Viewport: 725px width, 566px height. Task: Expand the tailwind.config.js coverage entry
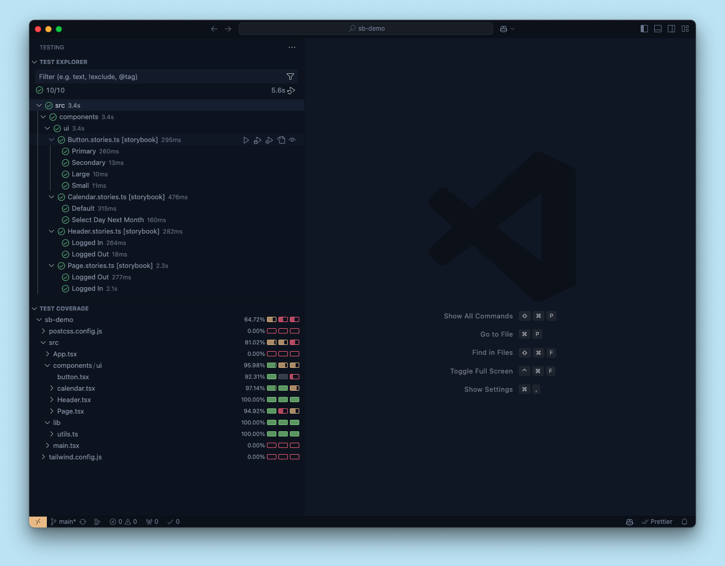43,457
